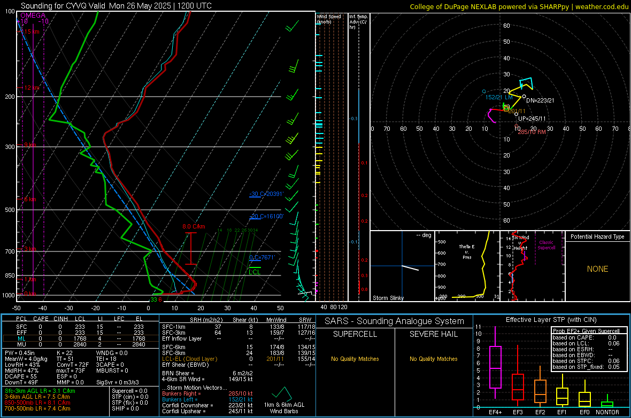Click the 'Supercell = 0.0' value
The height and width of the screenshot is (418, 631).
tap(129, 391)
